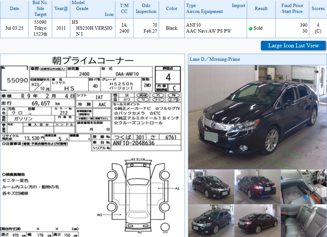Click lot number 55090 on auction sheet
This screenshot has height=237, width=327.
(x=17, y=80)
